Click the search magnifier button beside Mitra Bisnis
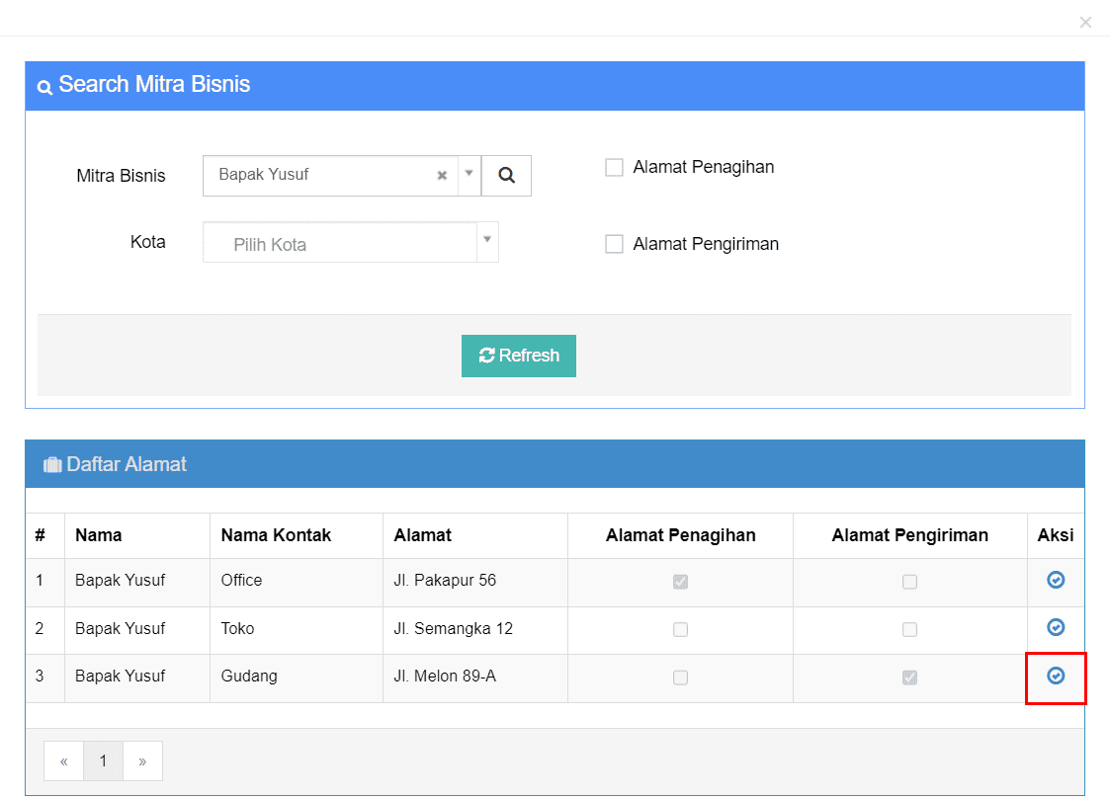The width and height of the screenshot is (1110, 798). [506, 176]
